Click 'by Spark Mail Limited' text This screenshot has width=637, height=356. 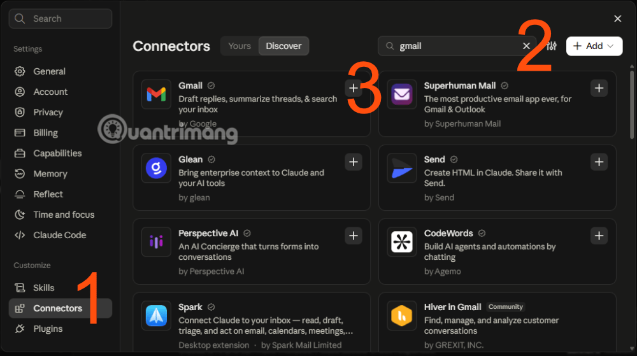301,345
